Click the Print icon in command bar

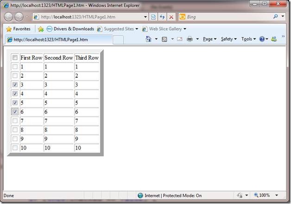pyautogui.click(x=190, y=39)
